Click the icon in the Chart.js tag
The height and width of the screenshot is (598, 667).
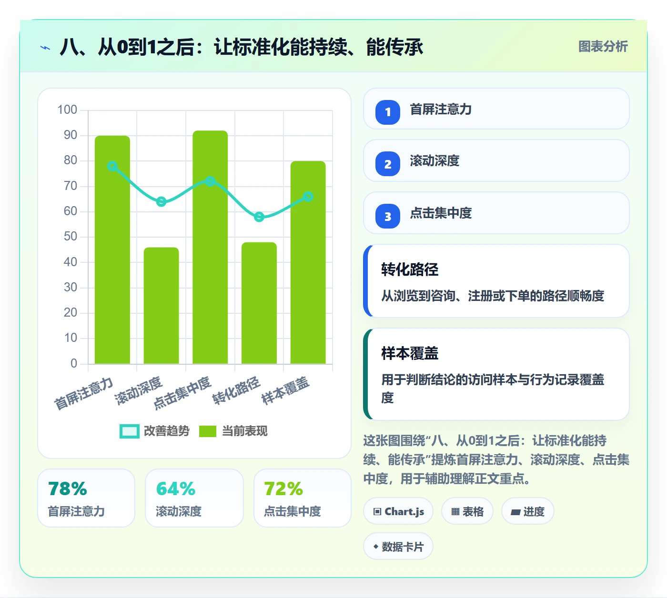pos(377,512)
